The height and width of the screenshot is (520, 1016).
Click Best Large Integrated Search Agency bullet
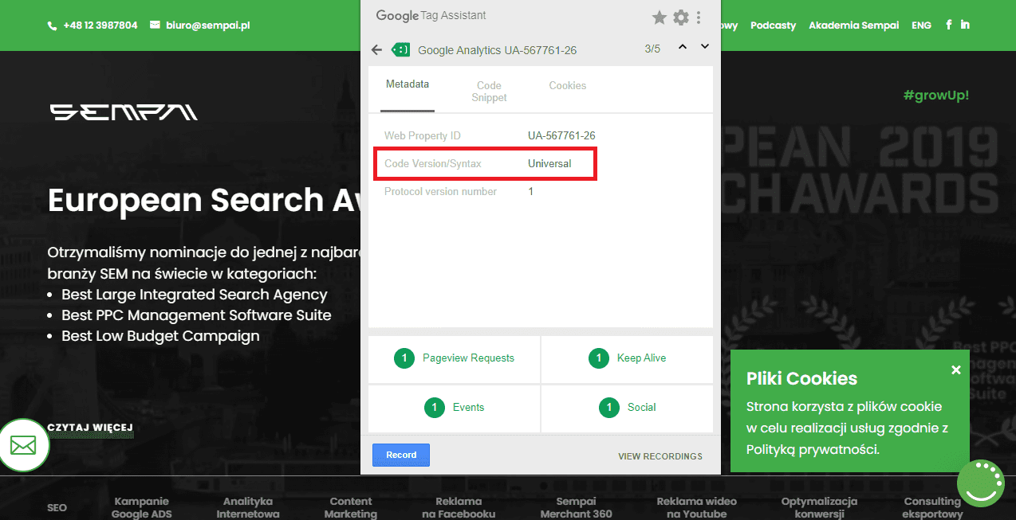[195, 295]
